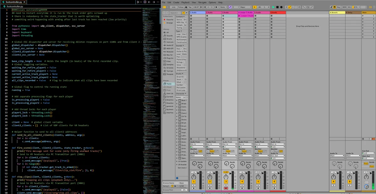376x194 pixels.
Task: Set track 1 Monitor to In
Action: (x=192, y=151)
